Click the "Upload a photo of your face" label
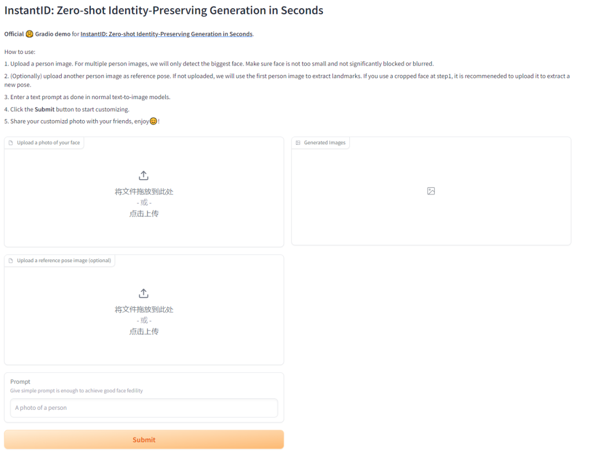 click(x=48, y=143)
